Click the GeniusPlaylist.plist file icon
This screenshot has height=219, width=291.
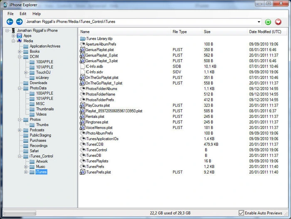click(x=82, y=49)
